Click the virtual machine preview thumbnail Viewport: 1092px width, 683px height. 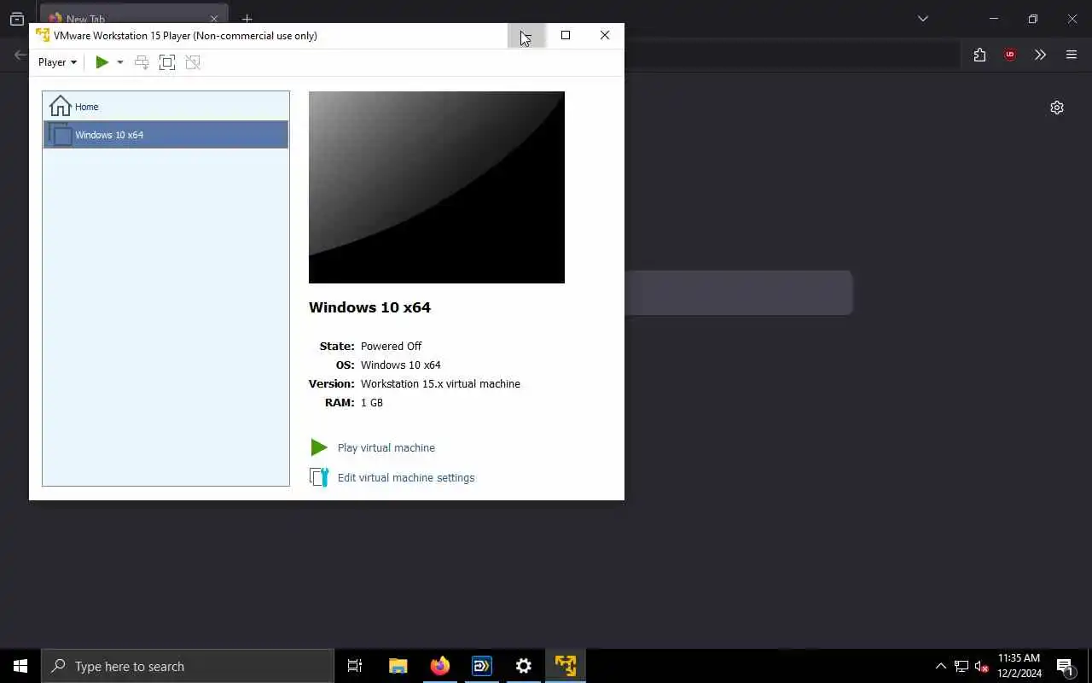(x=437, y=187)
